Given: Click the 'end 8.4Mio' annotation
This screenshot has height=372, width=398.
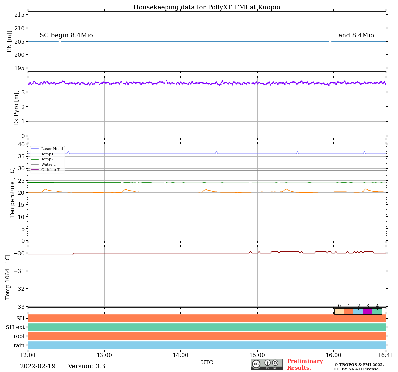Looking at the screenshot, I should (356, 35).
